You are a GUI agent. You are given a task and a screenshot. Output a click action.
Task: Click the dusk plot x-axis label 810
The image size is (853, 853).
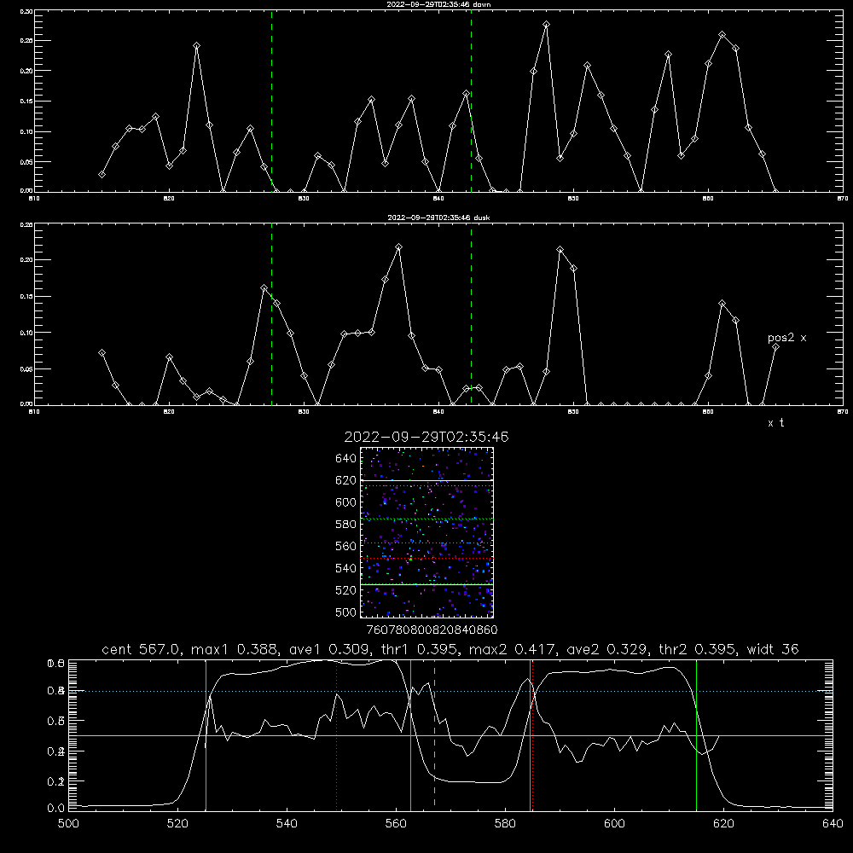[34, 412]
